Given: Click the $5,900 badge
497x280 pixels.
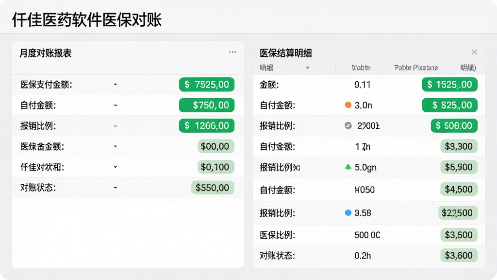Looking at the screenshot, I should 459,167.
